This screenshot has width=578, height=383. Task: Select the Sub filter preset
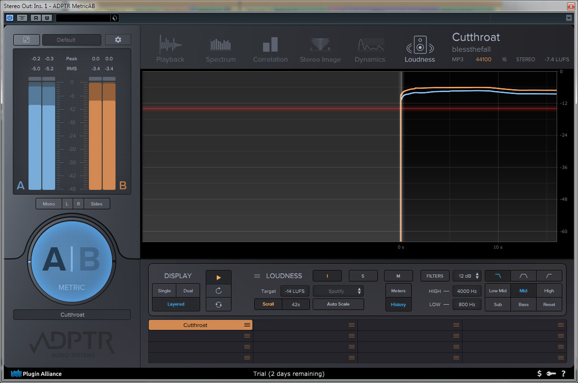[498, 304]
